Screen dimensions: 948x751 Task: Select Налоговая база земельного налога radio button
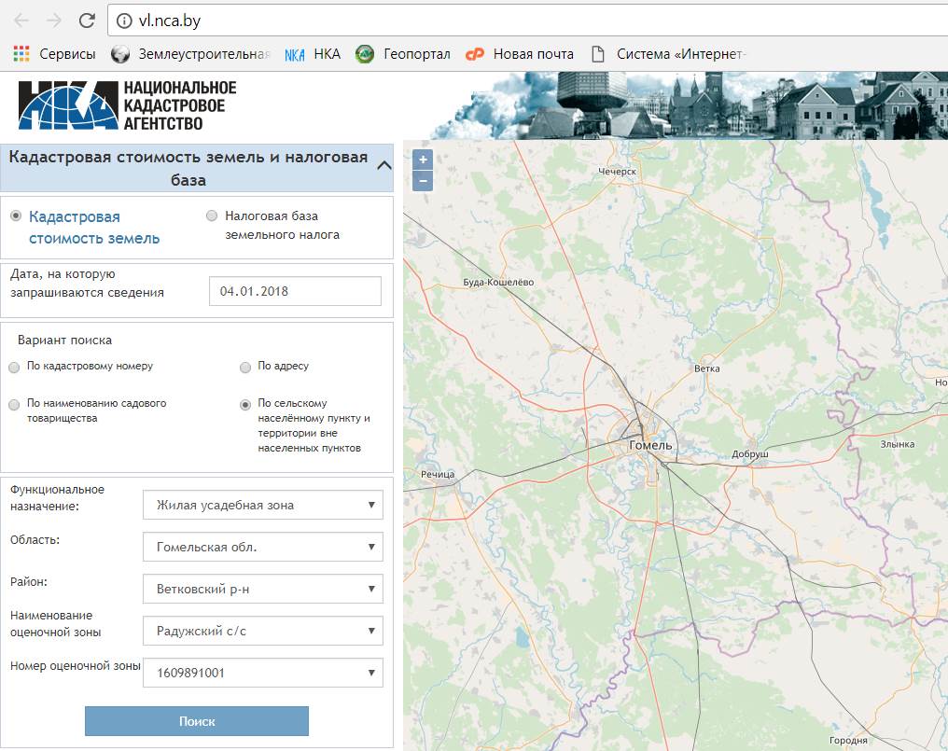click(x=212, y=216)
